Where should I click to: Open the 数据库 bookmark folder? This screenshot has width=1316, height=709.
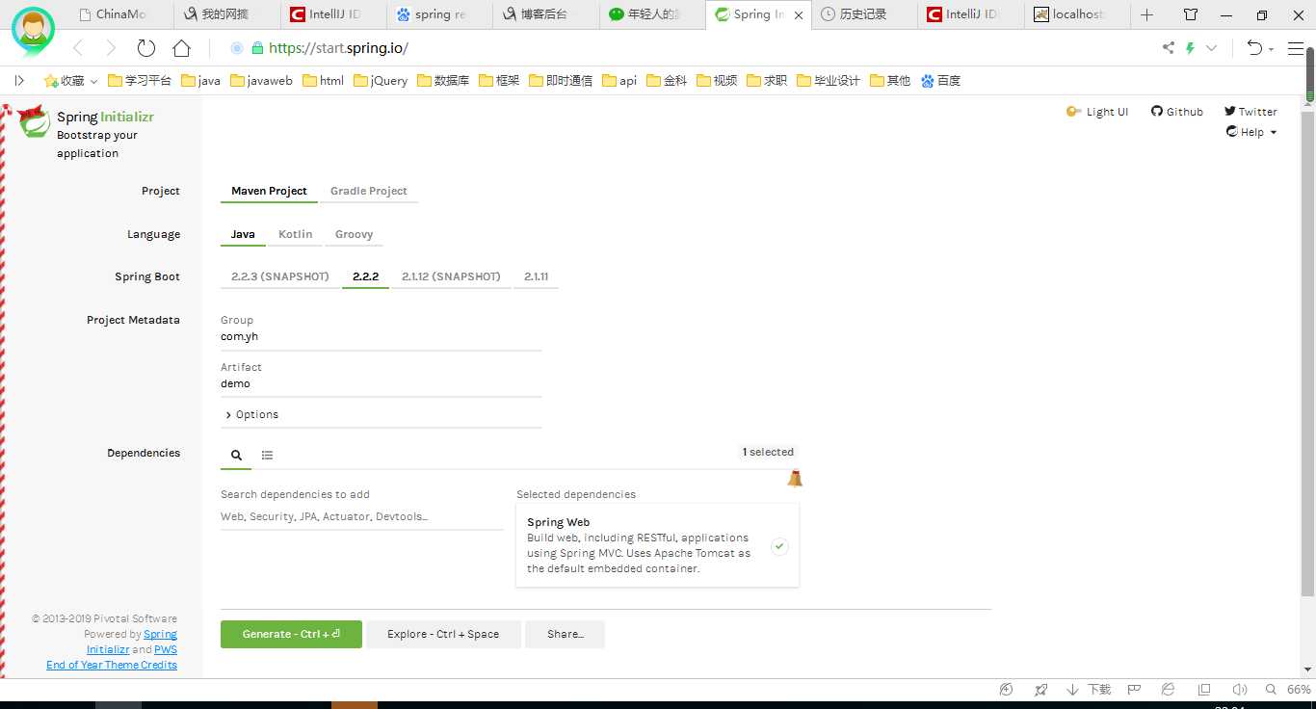(x=442, y=81)
